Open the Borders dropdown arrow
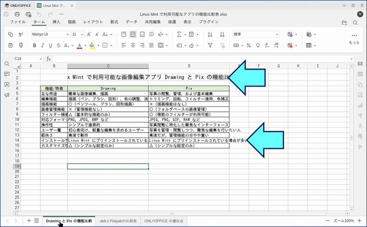Screen dimensions: 367x227 pos(111,45)
